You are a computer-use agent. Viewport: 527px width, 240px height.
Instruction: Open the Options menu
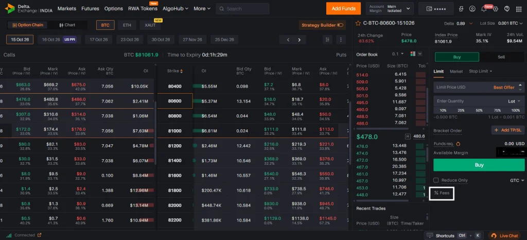pos(114,9)
